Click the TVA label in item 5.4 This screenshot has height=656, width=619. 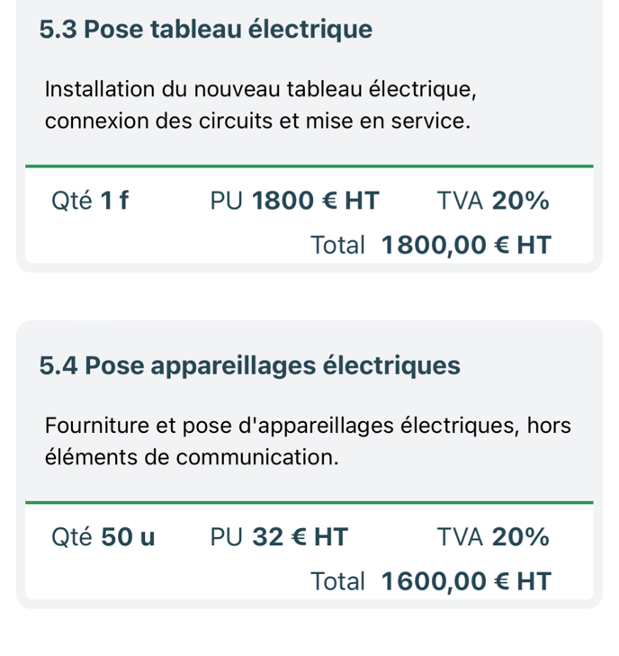coord(460,536)
